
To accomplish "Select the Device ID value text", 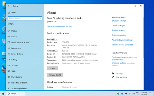I will point(79,54).
